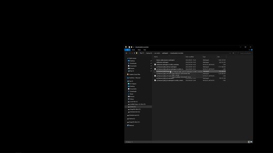Screen dimensions: 273x153
Task: Open the Share ribbon tab
Action: pyautogui.click(x=139, y=50)
